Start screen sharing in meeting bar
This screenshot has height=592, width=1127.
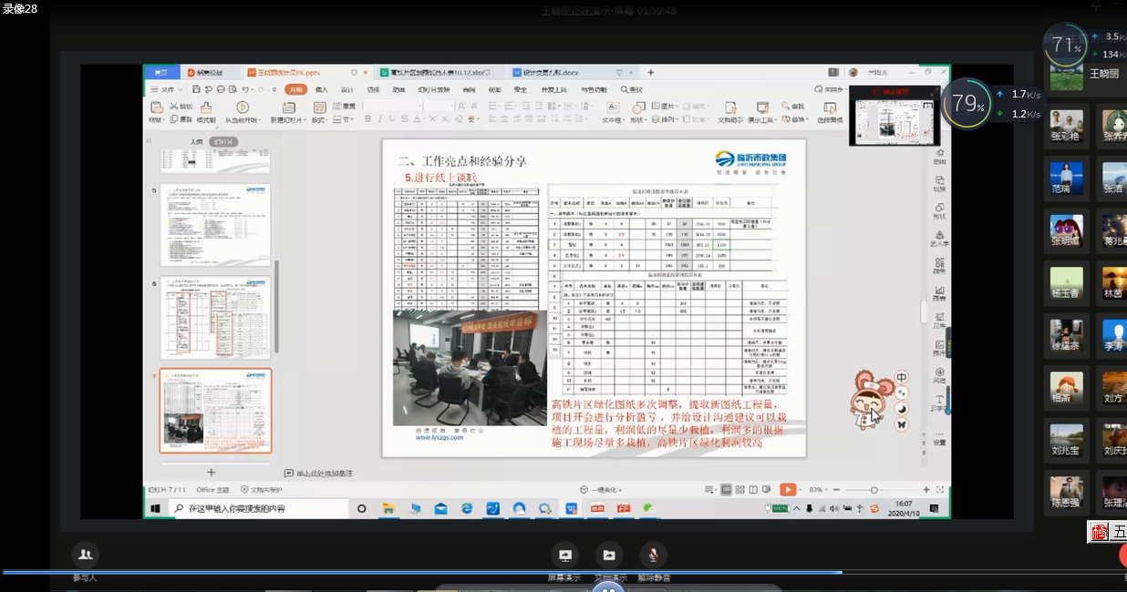564,555
